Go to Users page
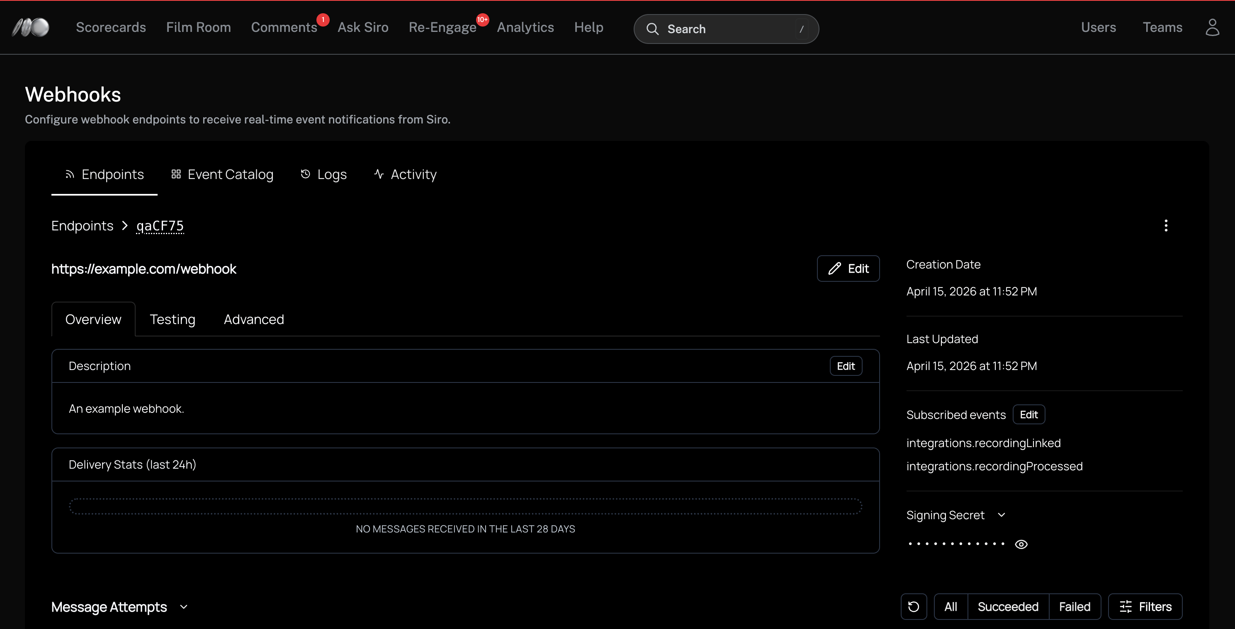The width and height of the screenshot is (1235, 629). (x=1099, y=27)
